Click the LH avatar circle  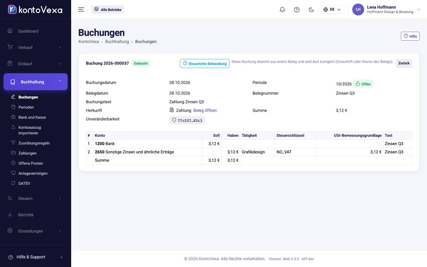click(x=358, y=9)
